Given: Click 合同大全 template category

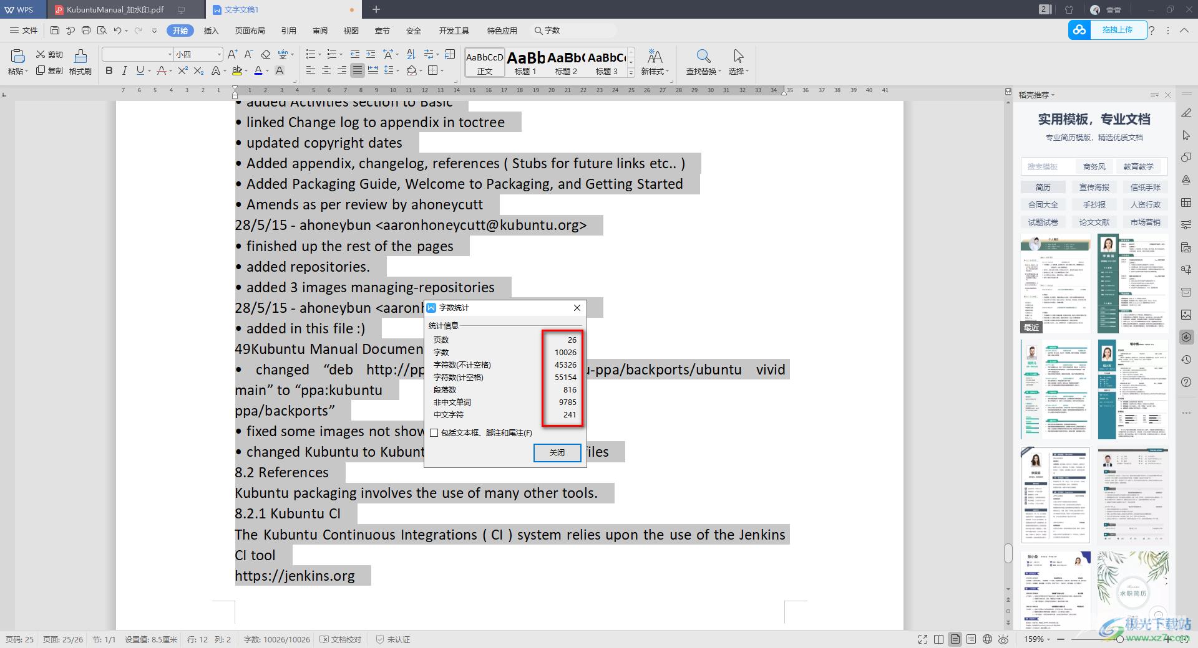Looking at the screenshot, I should (x=1043, y=204).
